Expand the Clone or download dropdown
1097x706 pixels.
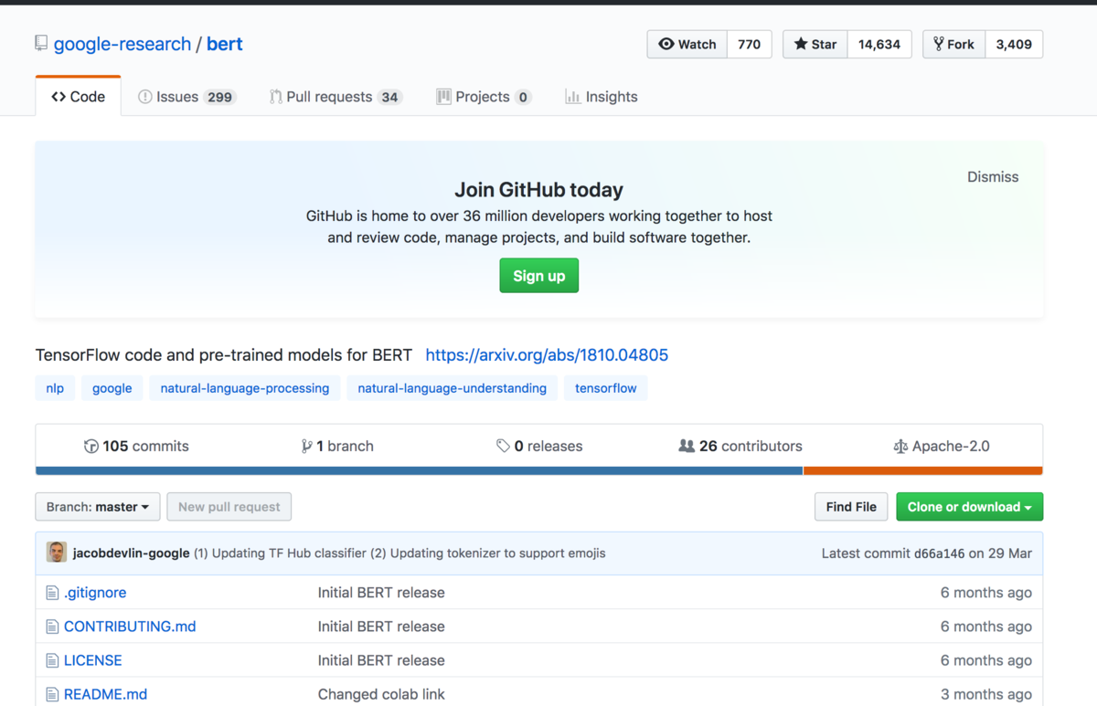[x=969, y=507]
